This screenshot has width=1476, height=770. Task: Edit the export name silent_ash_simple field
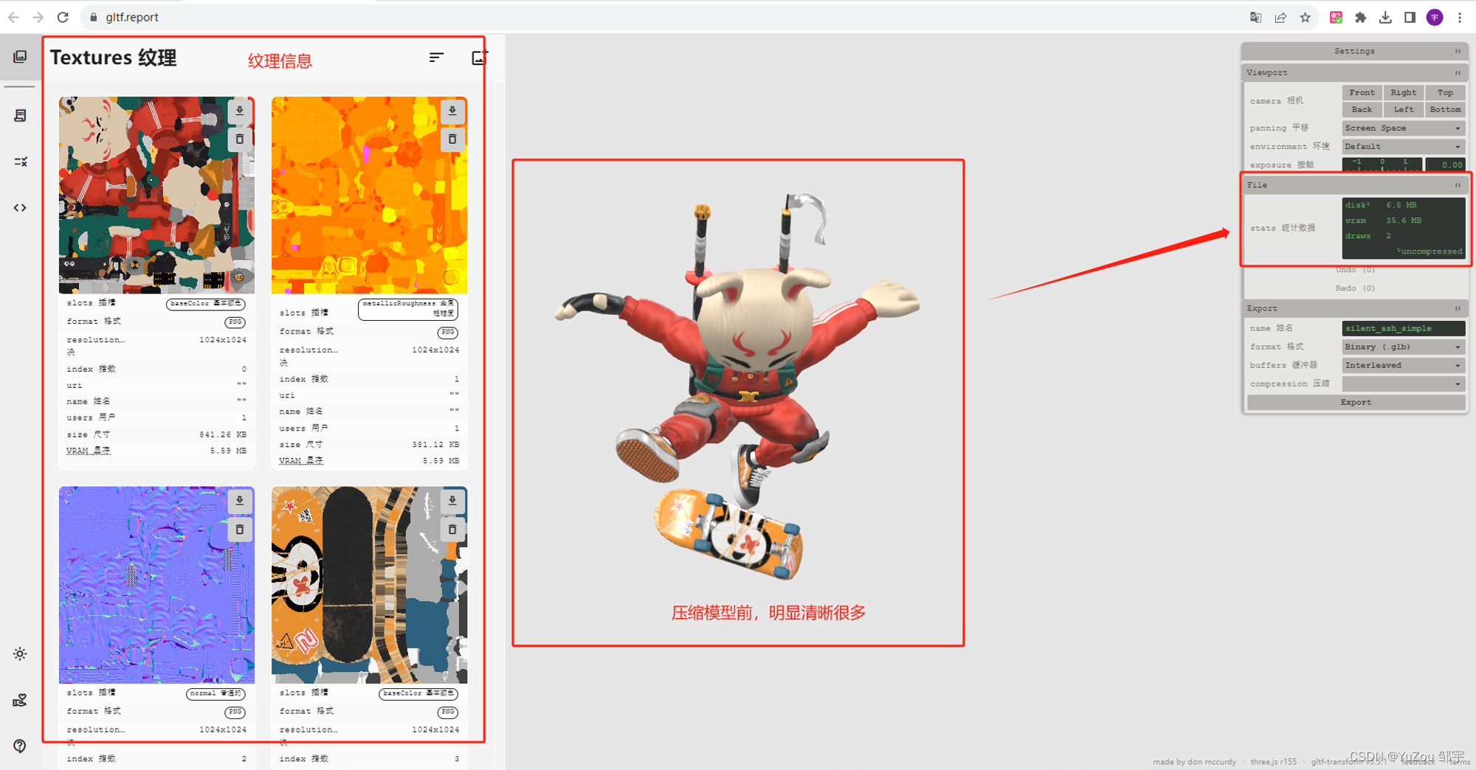tap(1403, 328)
